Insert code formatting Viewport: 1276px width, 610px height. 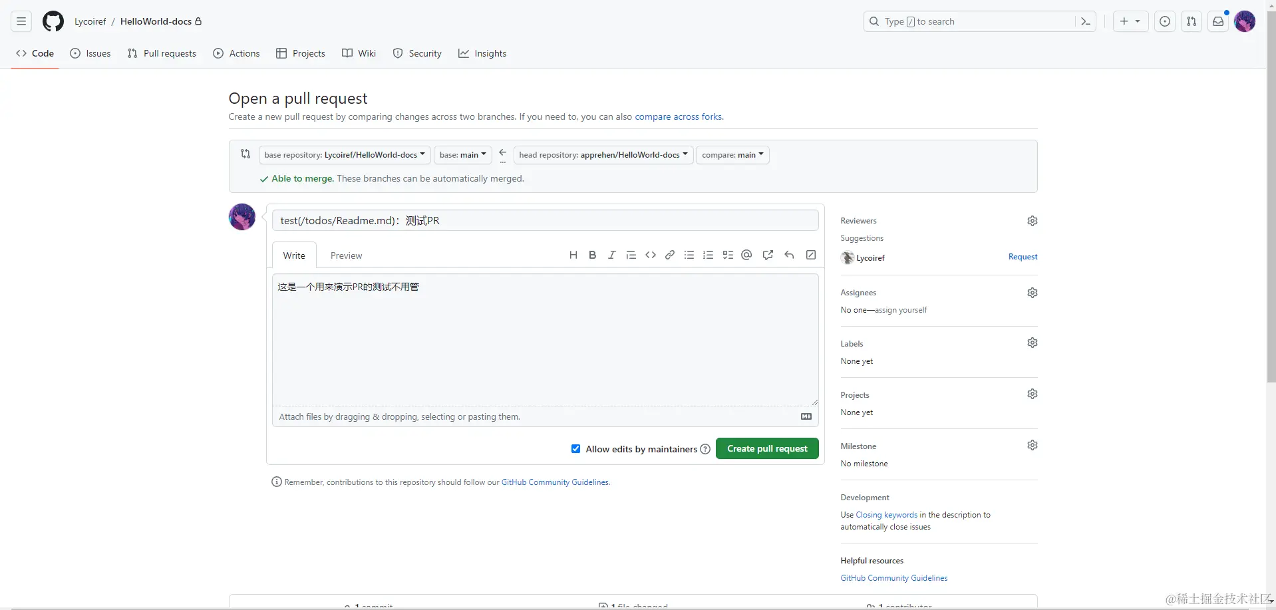coord(651,255)
